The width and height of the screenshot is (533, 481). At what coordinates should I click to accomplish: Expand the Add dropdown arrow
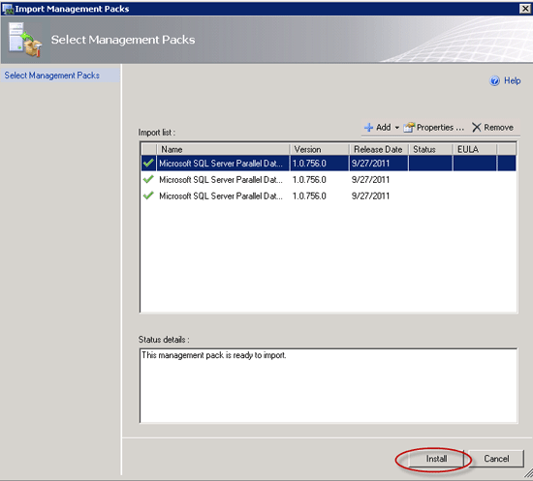click(397, 128)
